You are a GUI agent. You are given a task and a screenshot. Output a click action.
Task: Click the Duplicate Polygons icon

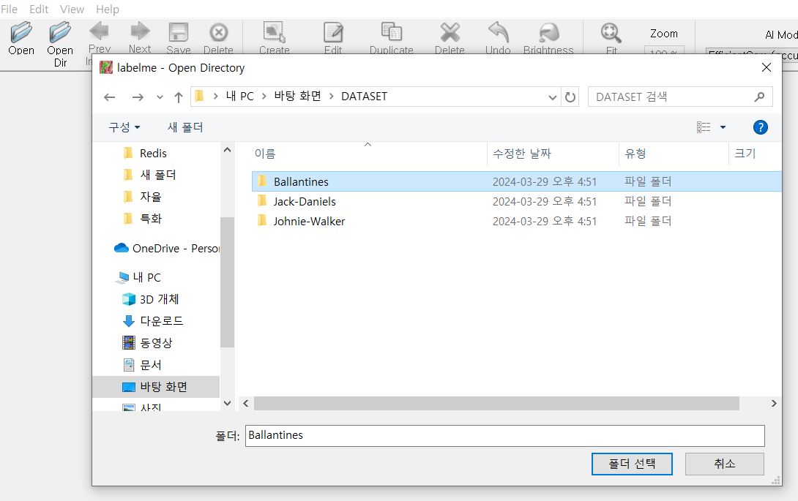(392, 31)
